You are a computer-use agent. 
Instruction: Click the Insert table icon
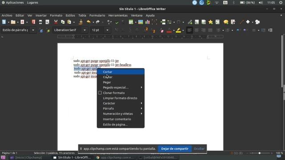pos(131,22)
